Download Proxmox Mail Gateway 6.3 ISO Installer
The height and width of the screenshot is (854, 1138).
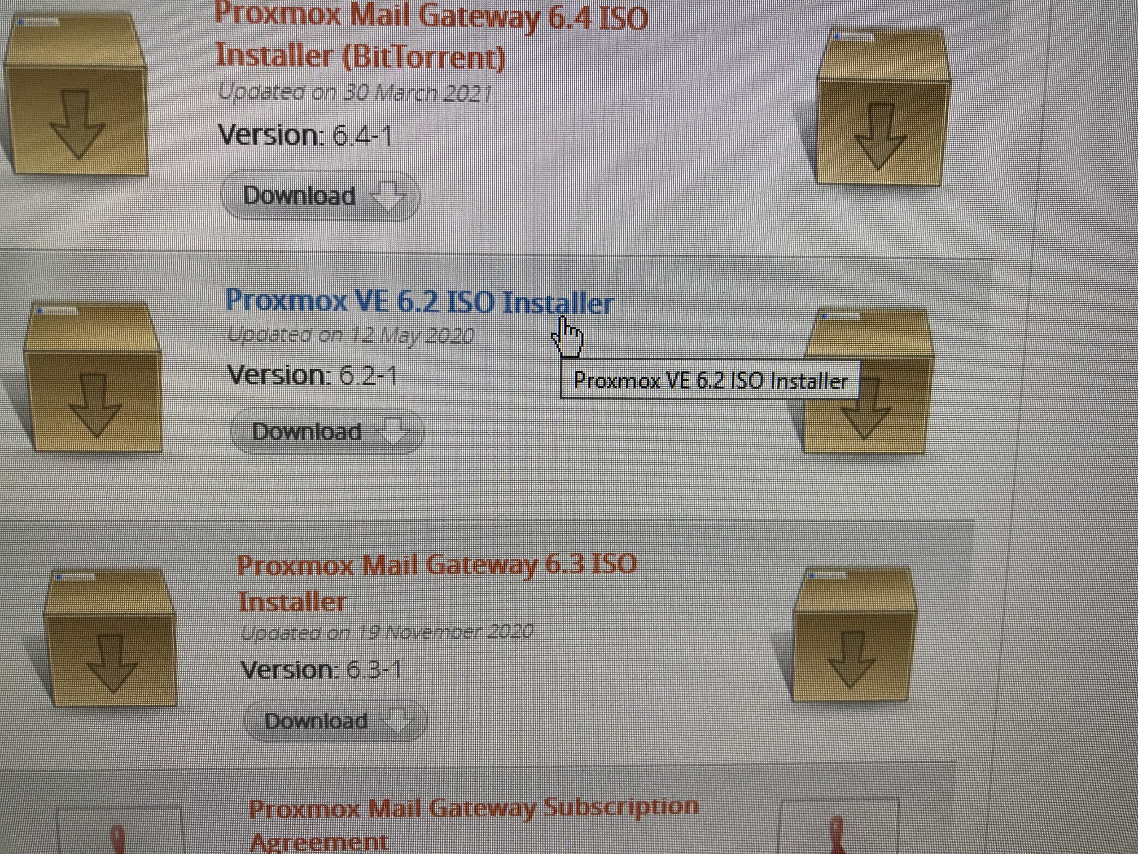335,720
